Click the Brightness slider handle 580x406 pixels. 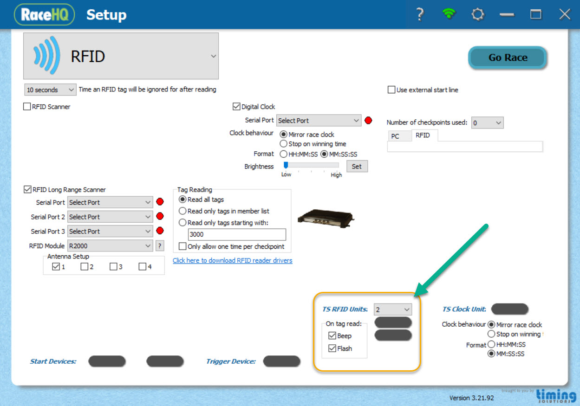coord(286,165)
